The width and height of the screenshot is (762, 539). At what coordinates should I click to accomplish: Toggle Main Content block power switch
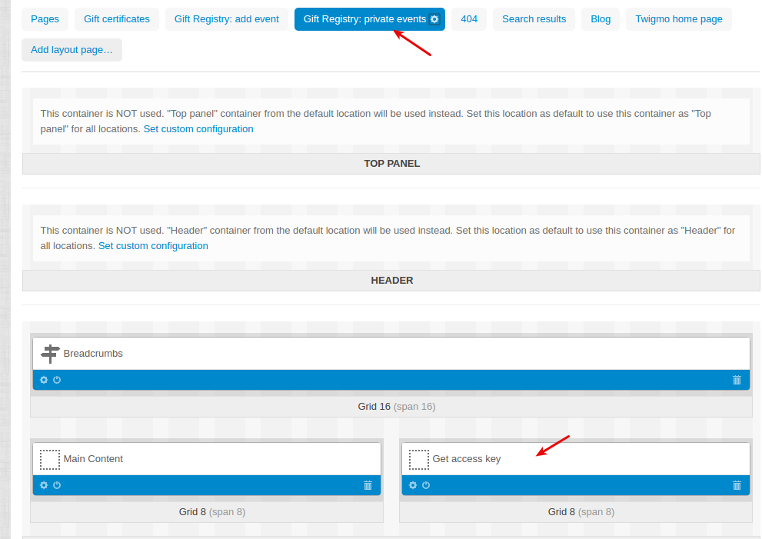pos(57,485)
